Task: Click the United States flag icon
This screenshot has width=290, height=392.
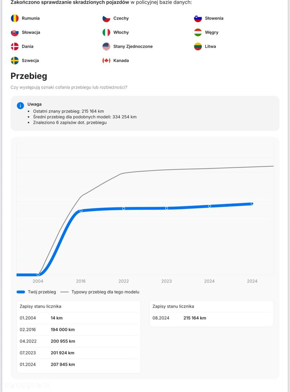Action: tap(106, 47)
